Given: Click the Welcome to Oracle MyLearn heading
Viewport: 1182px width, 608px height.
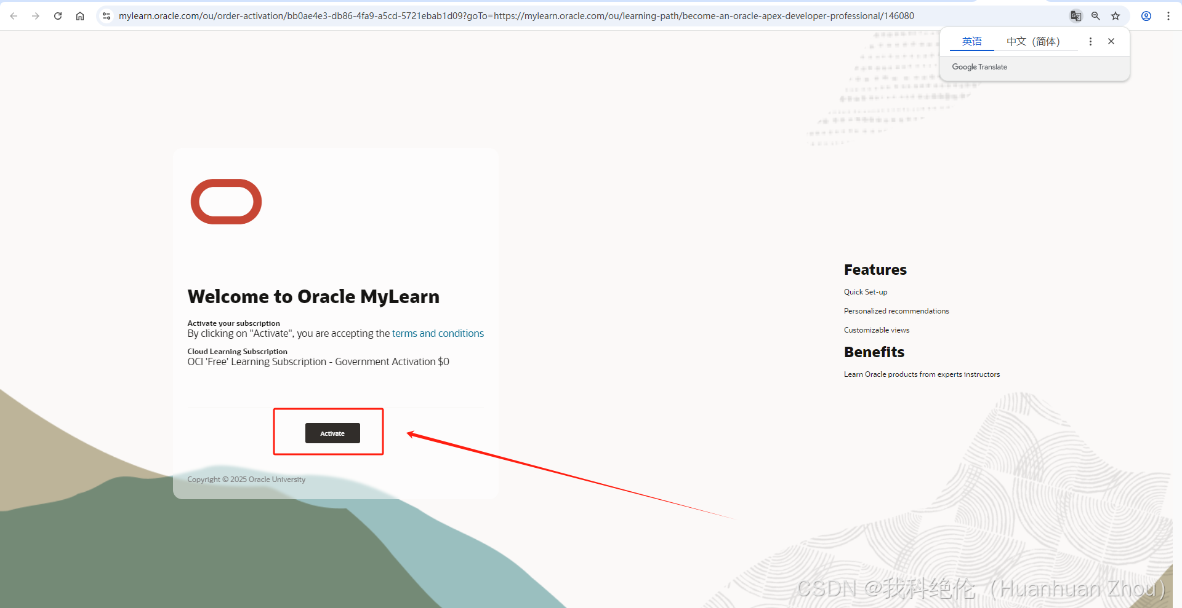Looking at the screenshot, I should pyautogui.click(x=313, y=296).
